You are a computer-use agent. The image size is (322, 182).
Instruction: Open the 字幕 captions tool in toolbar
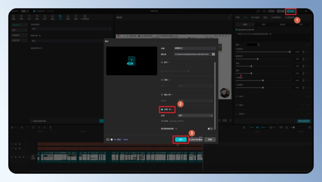pyautogui.click(x=60, y=17)
